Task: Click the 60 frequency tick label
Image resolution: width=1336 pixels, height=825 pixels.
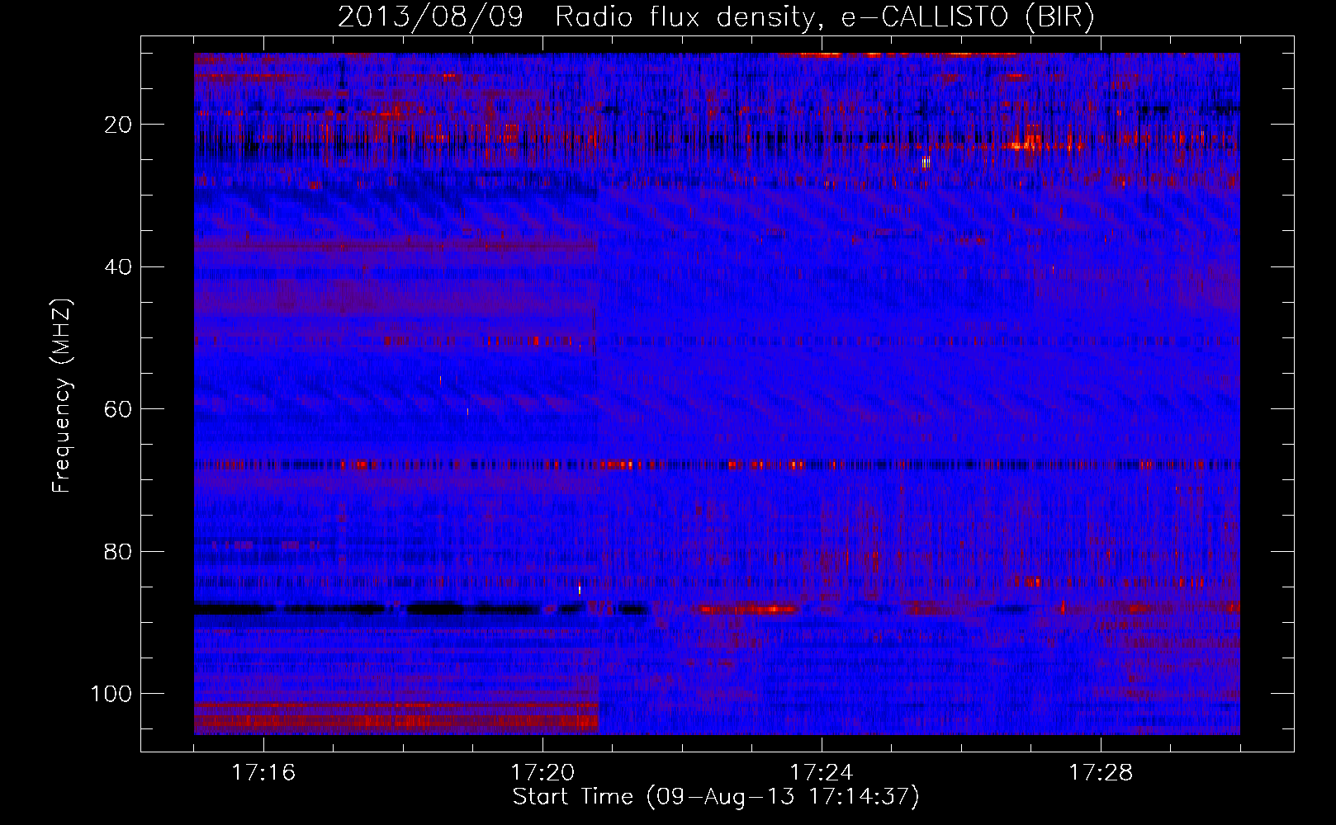Action: click(x=118, y=409)
